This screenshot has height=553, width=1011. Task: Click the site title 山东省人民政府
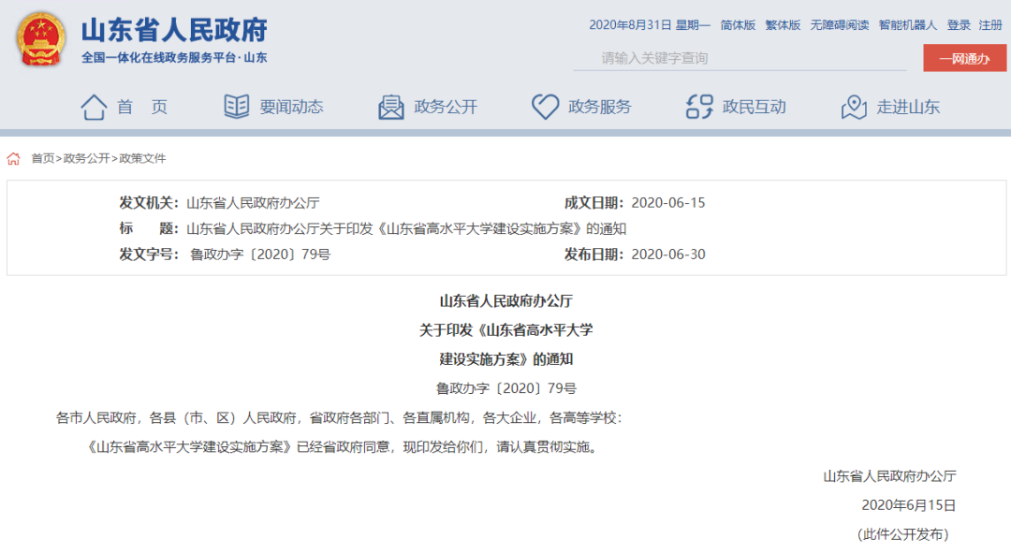pyautogui.click(x=174, y=30)
